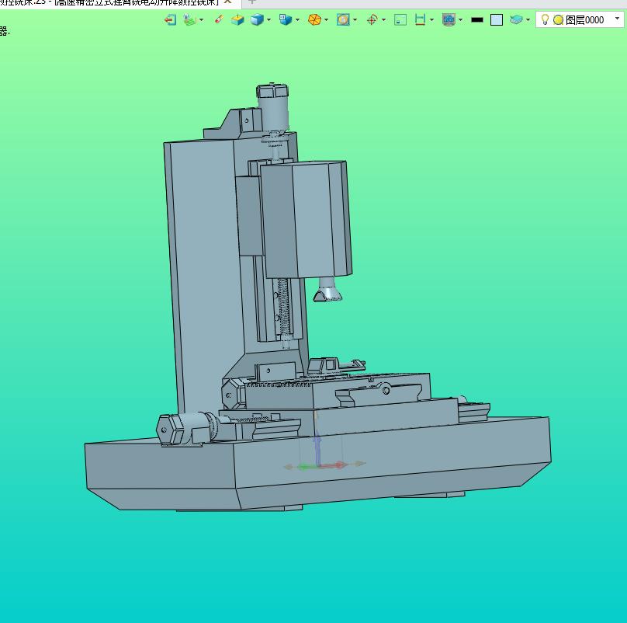Screen dimensions: 627x623
Task: Toggle the yellow circle layer status icon
Action: (x=558, y=19)
